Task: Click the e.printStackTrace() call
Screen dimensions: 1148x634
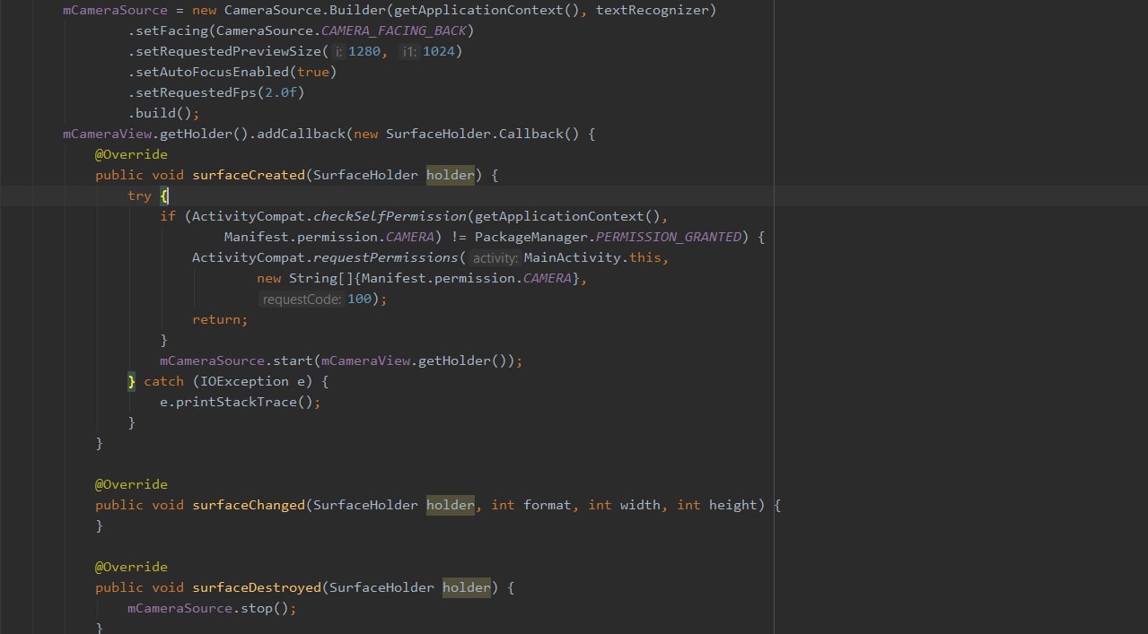Action: 241,402
